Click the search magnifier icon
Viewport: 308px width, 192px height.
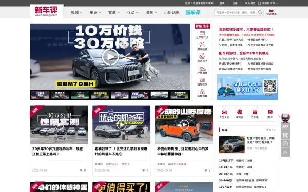[x=260, y=12]
